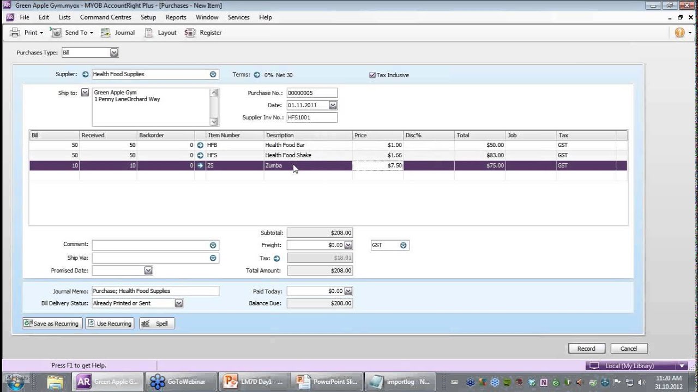This screenshot has width=698, height=392.
Task: Open the Freight amount calculator dropdown
Action: point(348,246)
